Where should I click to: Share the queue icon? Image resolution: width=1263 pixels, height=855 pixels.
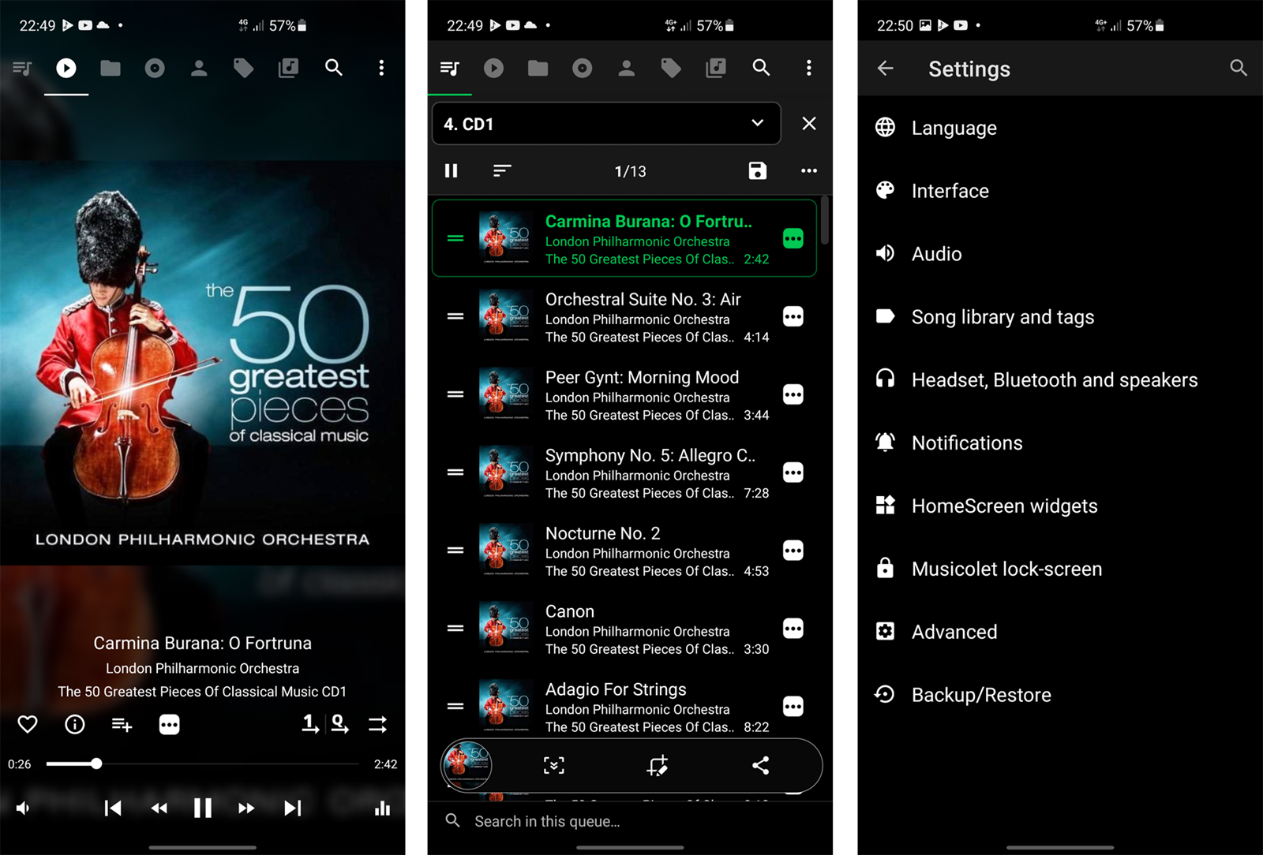click(761, 765)
